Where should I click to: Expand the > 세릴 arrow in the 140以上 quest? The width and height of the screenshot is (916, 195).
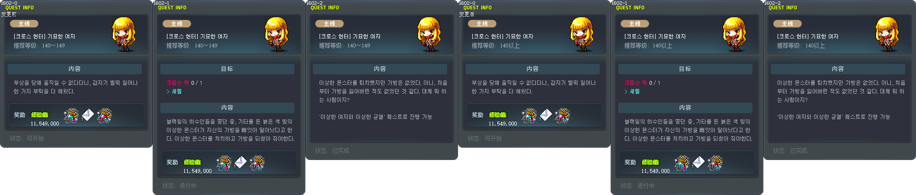click(x=626, y=91)
